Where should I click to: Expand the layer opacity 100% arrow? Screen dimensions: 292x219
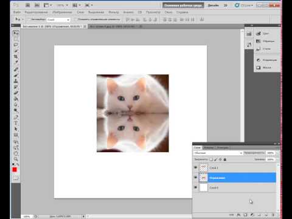click(x=277, y=153)
